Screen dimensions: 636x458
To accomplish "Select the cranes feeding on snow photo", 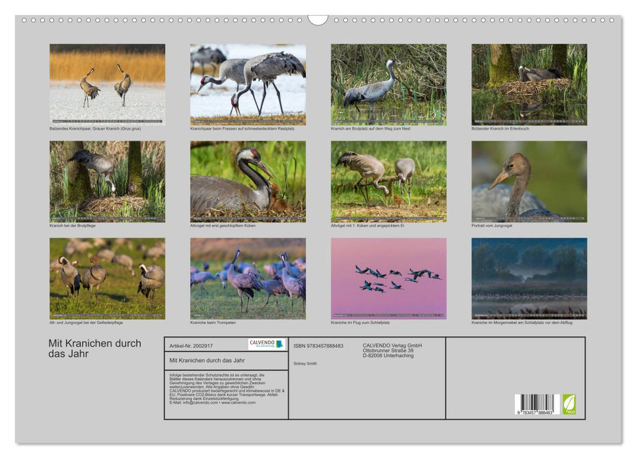I will [248, 84].
